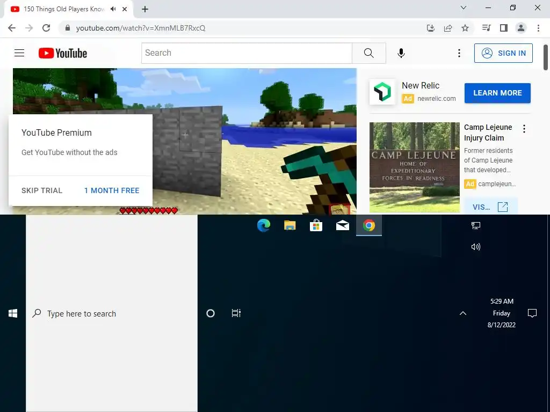550x412 pixels.
Task: Open Camp Lejeune Injury Claim title
Action: coord(488,133)
